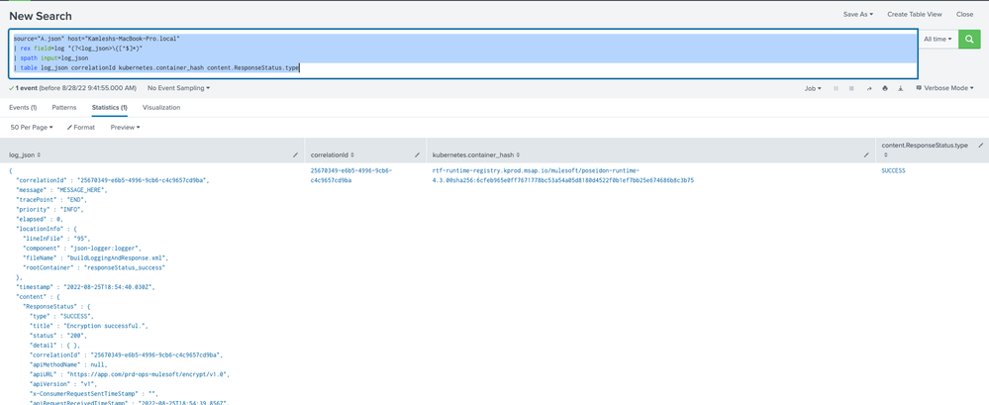Run the search with the green magnifier button
The image size is (989, 405).
click(969, 39)
